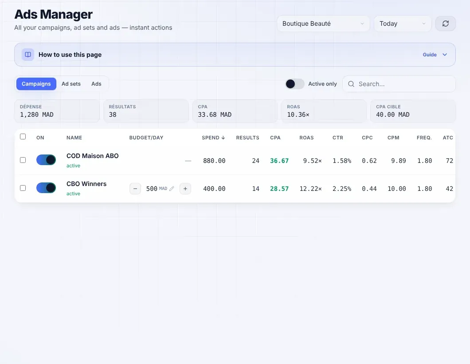
Task: Click the active status under CBO Winners
Action: (74, 194)
